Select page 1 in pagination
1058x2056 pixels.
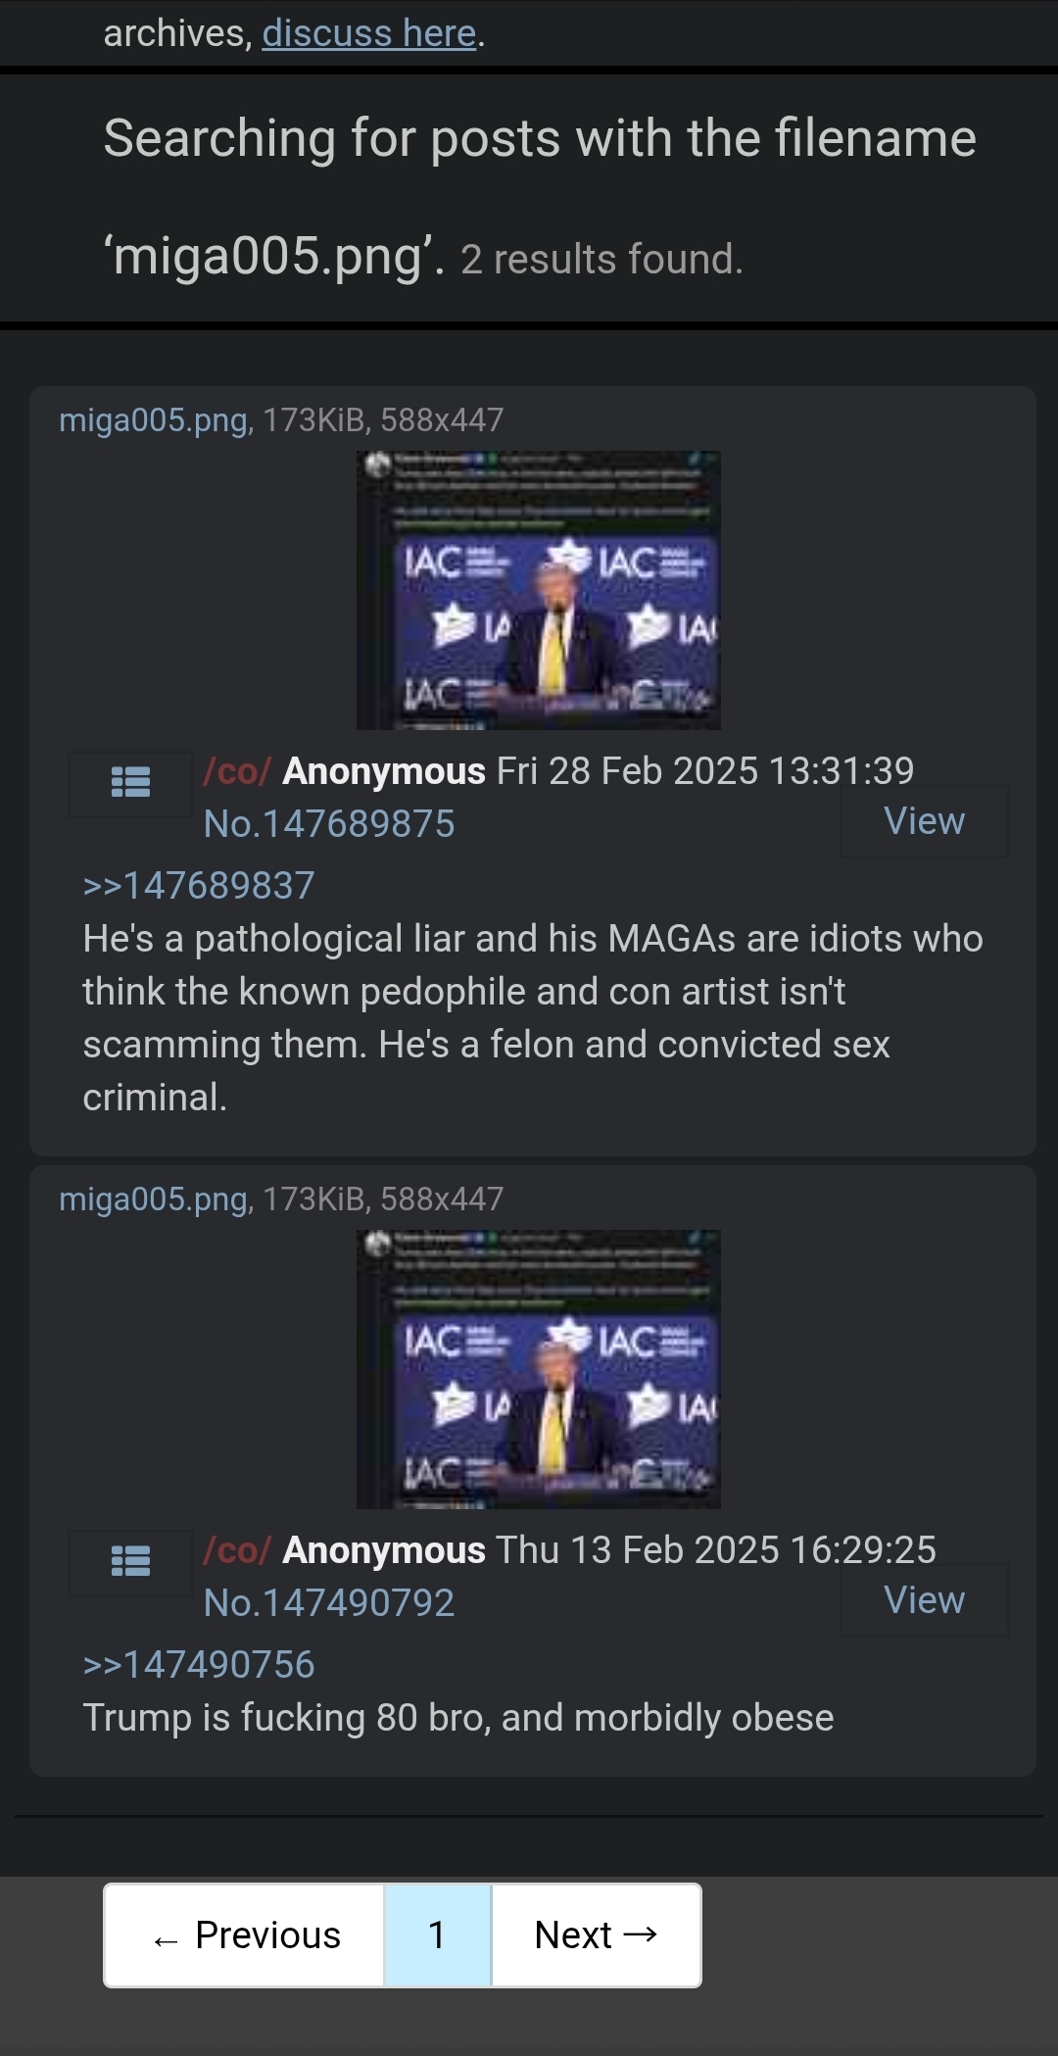click(x=437, y=1935)
